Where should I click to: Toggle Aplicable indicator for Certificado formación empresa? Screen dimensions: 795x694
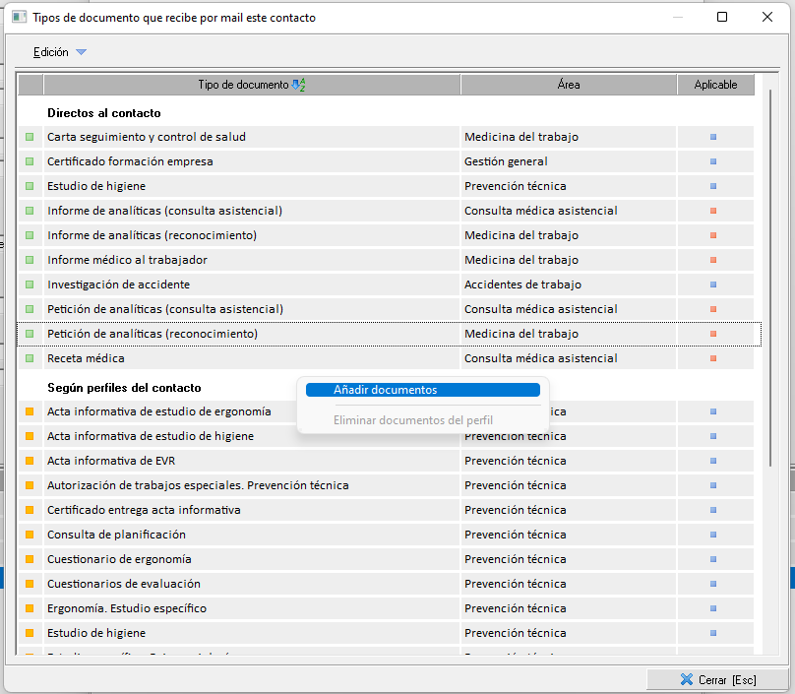click(713, 161)
